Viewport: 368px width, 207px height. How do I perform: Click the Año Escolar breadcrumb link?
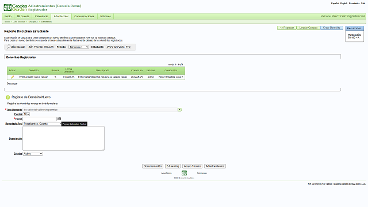point(19,22)
